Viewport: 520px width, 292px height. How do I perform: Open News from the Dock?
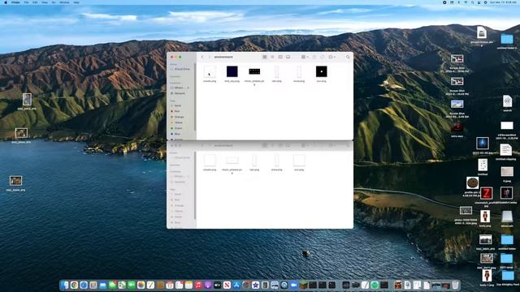point(227,285)
